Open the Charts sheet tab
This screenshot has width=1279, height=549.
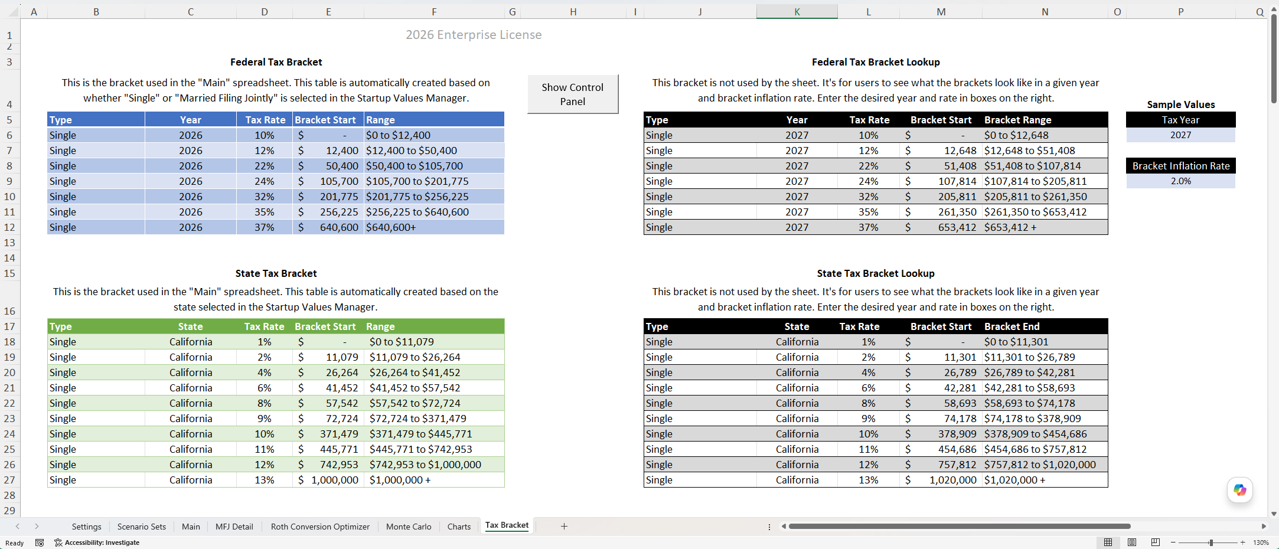pos(459,527)
